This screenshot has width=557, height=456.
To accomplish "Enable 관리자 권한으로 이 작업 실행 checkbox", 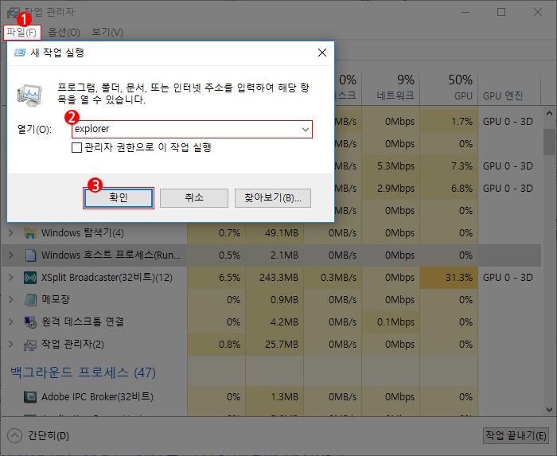I will coord(76,147).
